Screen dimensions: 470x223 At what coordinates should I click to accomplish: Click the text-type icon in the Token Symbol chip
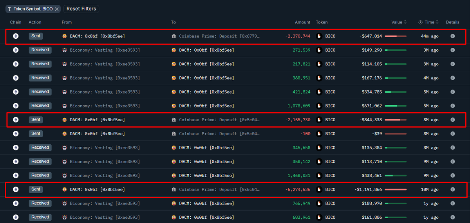(9, 9)
